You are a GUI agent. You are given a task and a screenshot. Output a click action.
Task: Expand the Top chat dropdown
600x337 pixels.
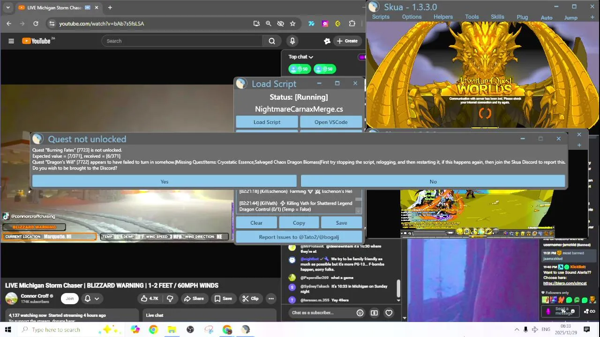click(300, 57)
